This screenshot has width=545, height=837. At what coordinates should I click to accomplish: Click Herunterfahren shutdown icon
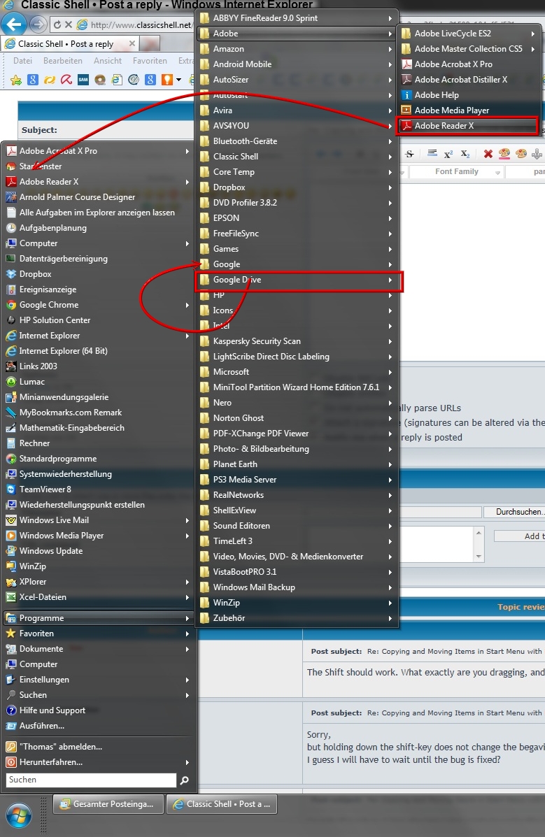(x=10, y=762)
